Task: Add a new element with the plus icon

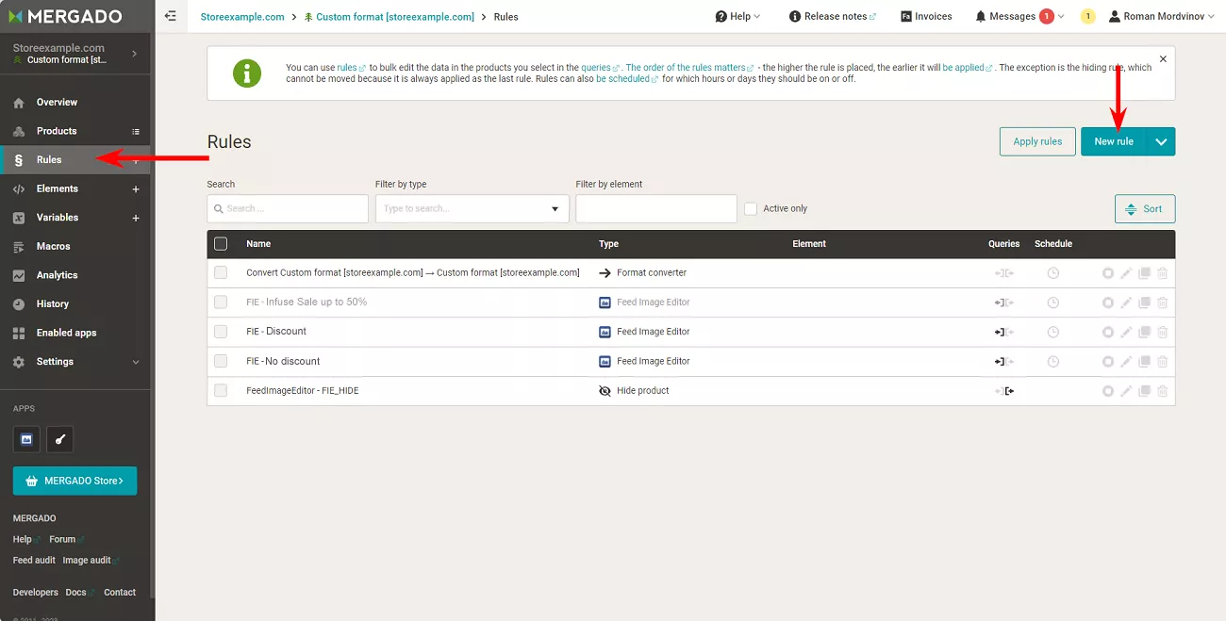Action: (x=136, y=189)
